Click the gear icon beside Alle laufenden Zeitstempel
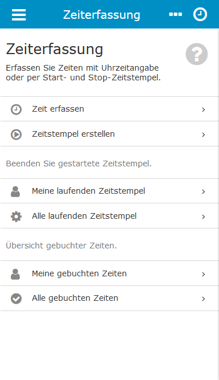219x380 pixels. pyautogui.click(x=16, y=216)
